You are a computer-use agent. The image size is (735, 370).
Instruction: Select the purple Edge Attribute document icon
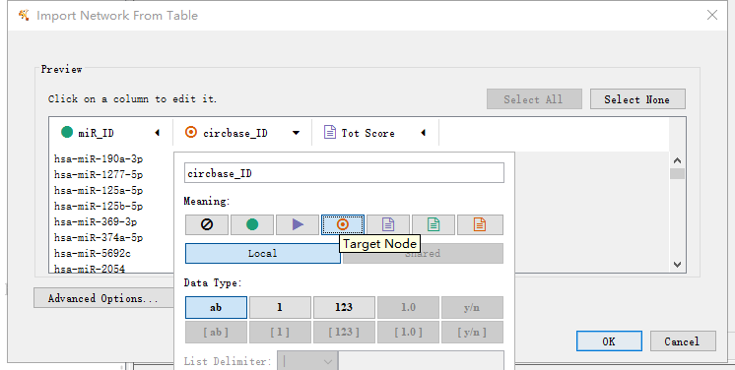pyautogui.click(x=388, y=224)
